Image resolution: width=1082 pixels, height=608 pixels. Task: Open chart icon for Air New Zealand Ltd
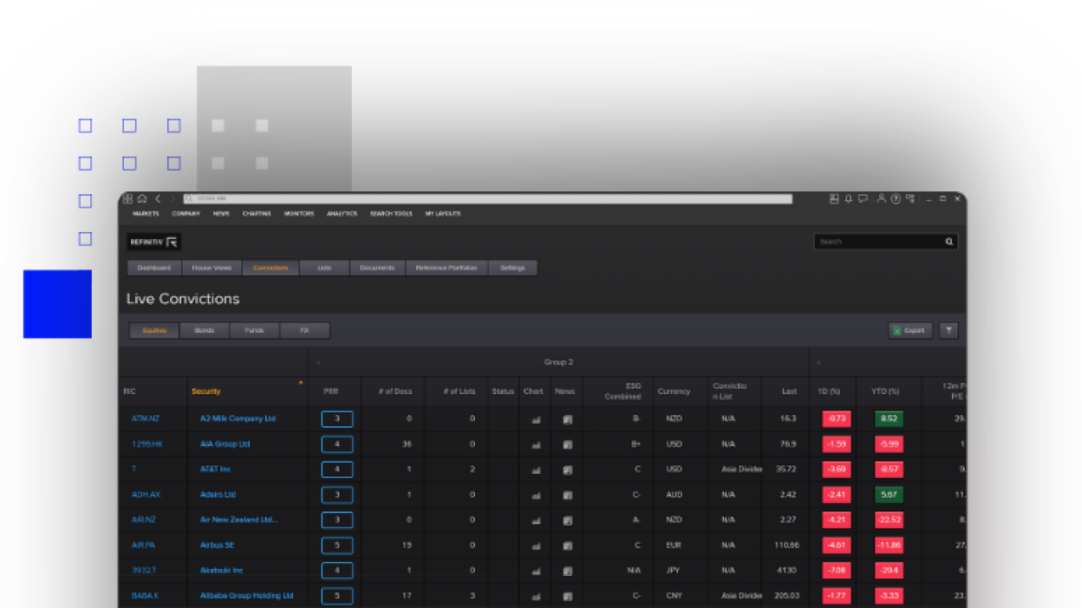click(536, 521)
